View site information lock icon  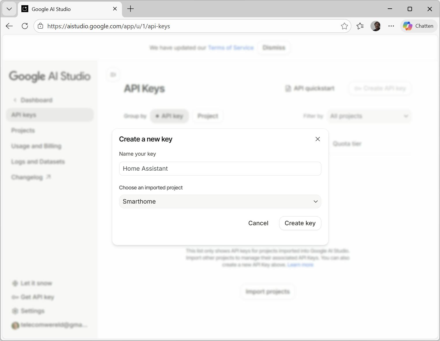click(41, 26)
